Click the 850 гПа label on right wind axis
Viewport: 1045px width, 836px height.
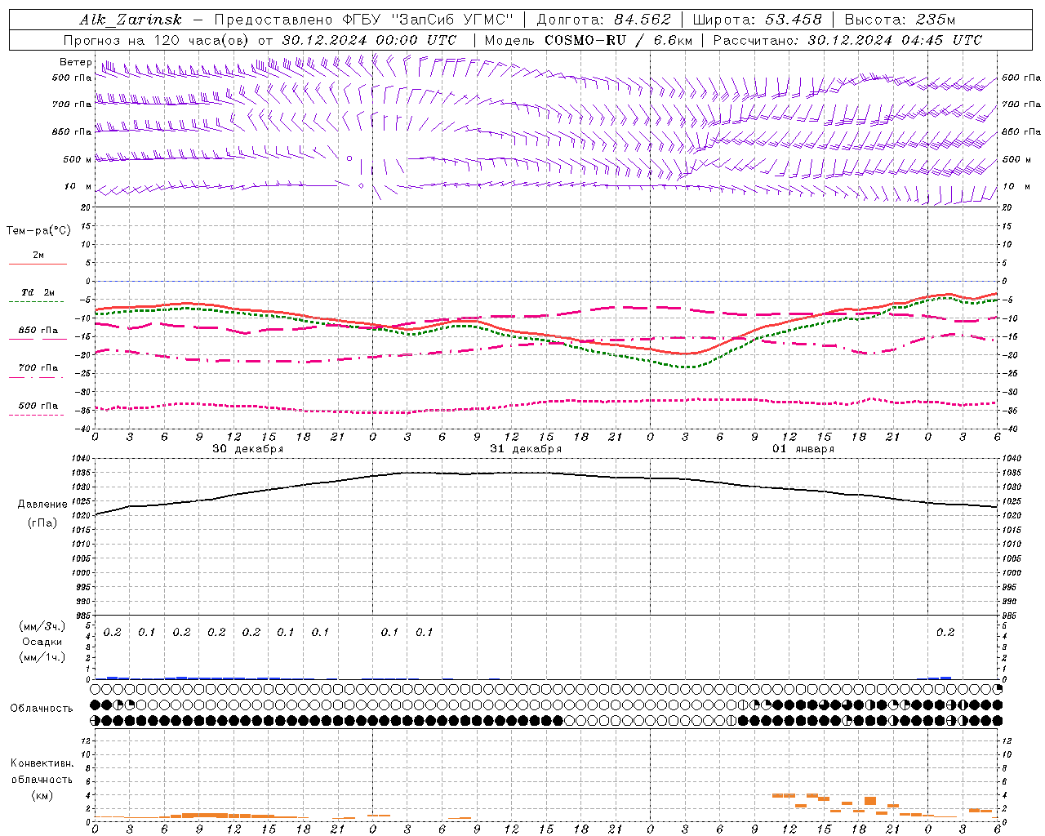pos(1021,131)
